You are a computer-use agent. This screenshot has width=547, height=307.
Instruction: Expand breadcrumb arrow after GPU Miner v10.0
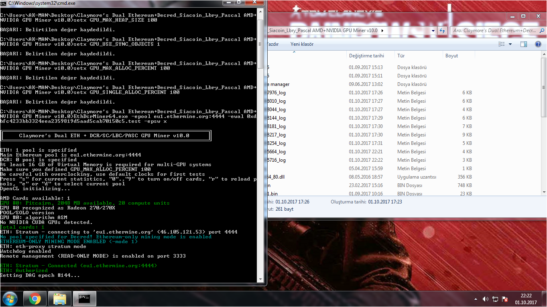point(382,30)
